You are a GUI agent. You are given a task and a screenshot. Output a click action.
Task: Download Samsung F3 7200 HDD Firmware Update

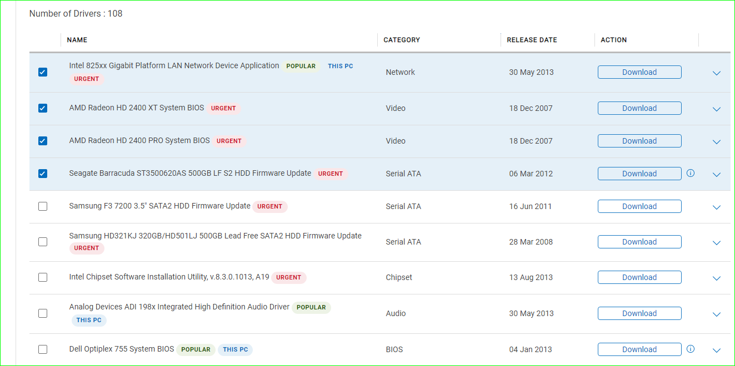(x=639, y=206)
